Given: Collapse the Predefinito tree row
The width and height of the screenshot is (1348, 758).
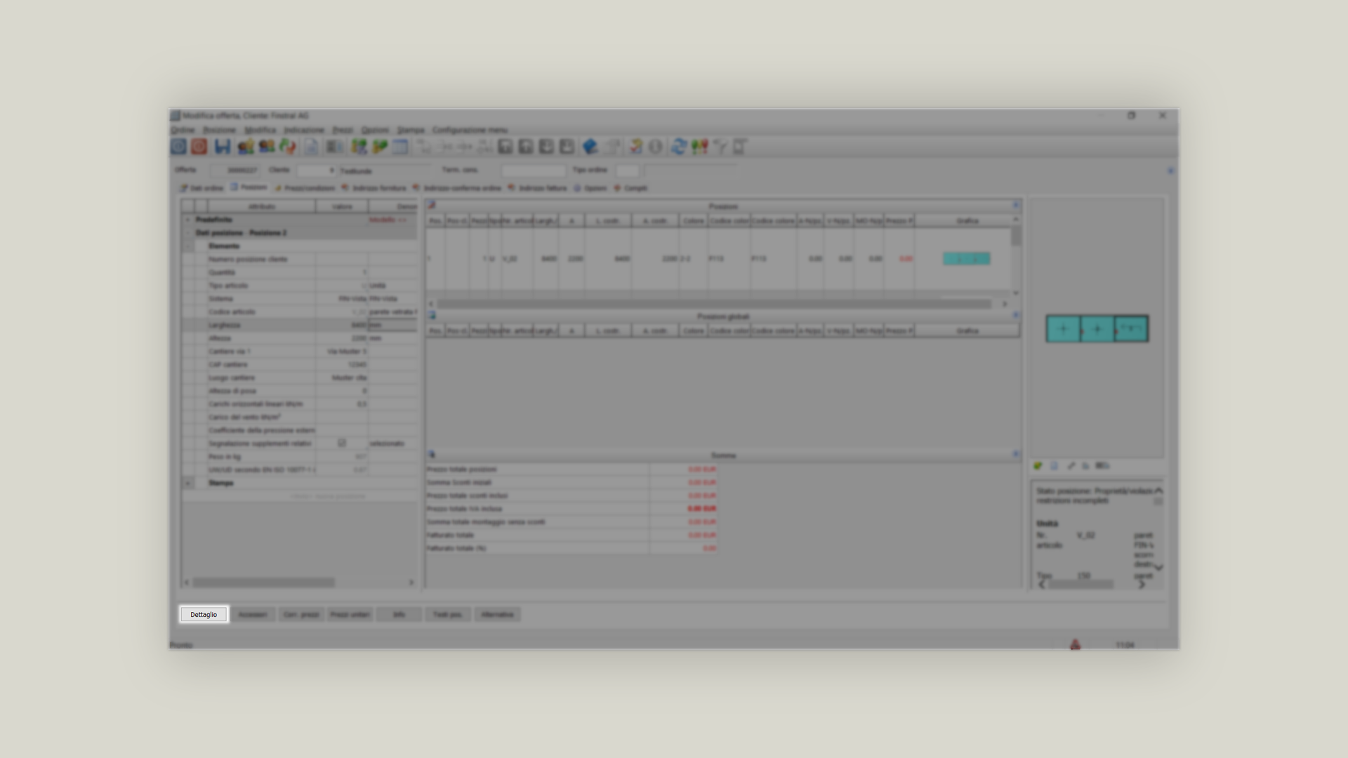Looking at the screenshot, I should (187, 220).
